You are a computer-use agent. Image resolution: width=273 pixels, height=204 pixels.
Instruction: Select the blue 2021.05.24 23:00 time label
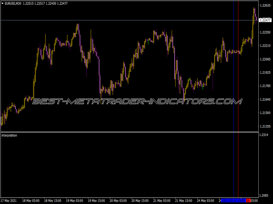tap(233, 201)
